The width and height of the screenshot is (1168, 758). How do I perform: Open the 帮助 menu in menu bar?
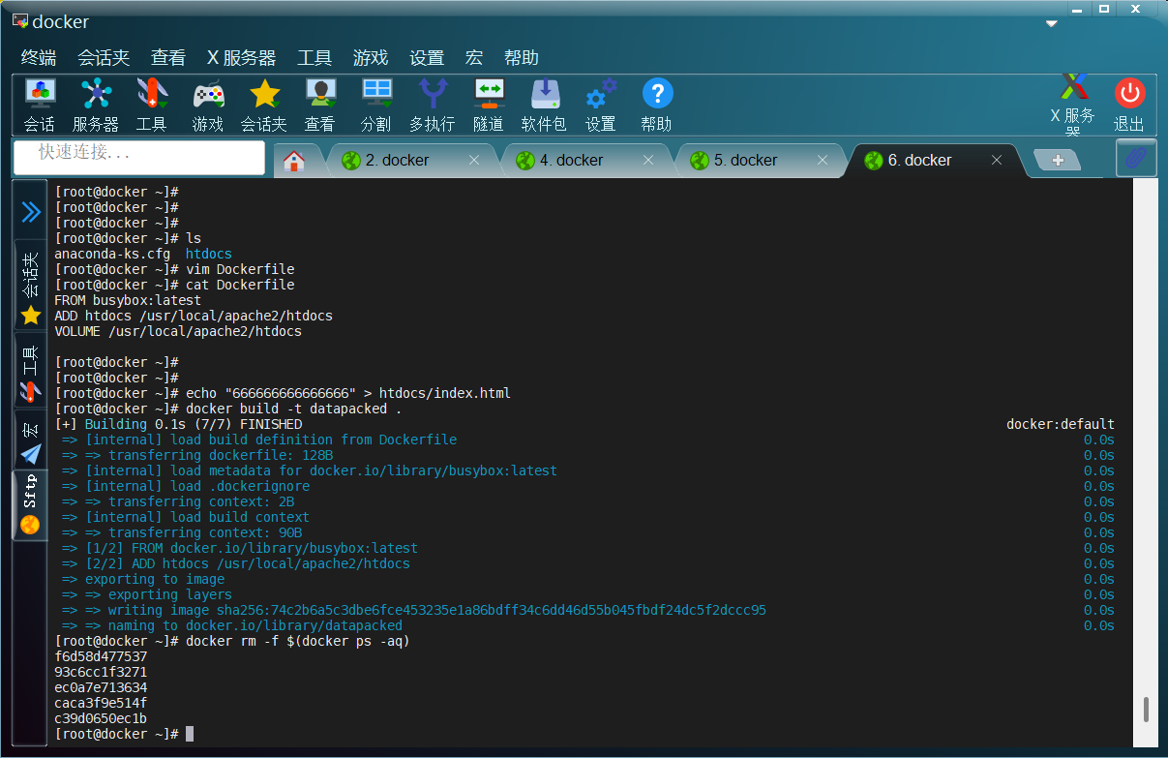(x=522, y=58)
